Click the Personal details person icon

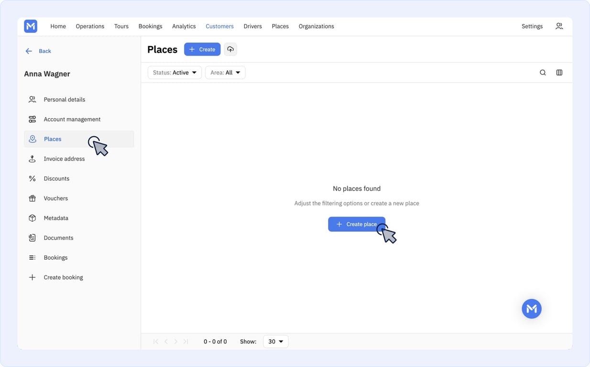[32, 99]
